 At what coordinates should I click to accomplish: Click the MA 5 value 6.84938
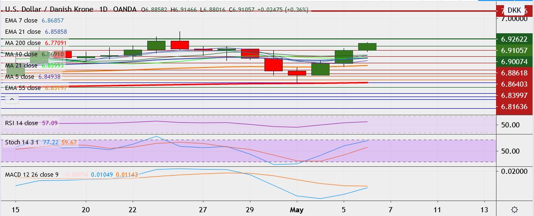coord(50,77)
